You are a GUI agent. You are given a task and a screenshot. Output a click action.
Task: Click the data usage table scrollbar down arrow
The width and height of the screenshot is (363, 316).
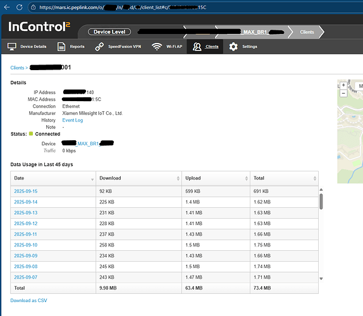pos(321,279)
